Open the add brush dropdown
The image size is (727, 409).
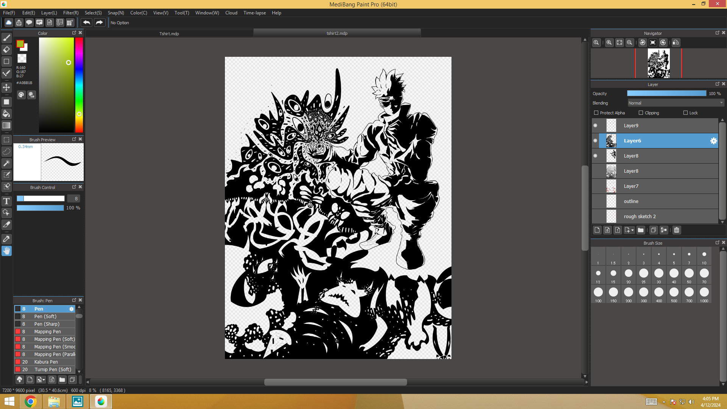click(x=41, y=379)
